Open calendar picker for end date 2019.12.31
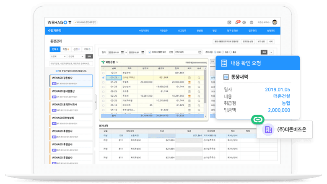This screenshot has height=184, width=327. (143, 52)
